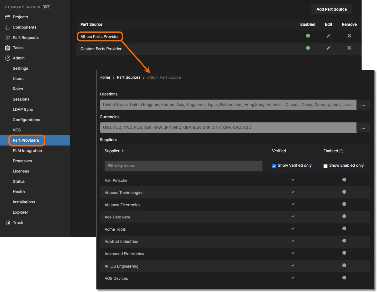This screenshot has height=292, width=377.
Task: Click the Currencies list field
Action: (228, 128)
